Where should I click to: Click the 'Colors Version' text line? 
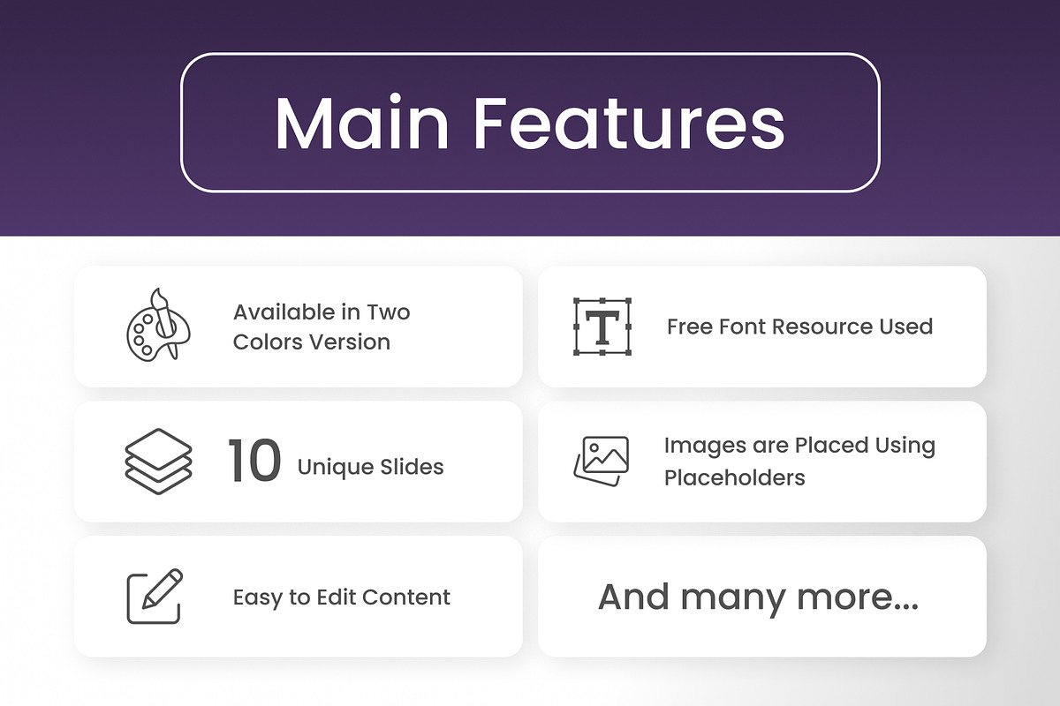[312, 342]
